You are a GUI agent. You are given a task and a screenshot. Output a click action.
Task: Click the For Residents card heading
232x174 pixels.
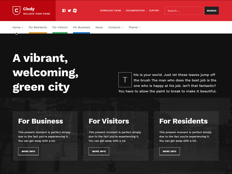[x=183, y=121]
